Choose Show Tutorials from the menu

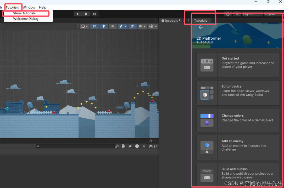click(x=24, y=13)
